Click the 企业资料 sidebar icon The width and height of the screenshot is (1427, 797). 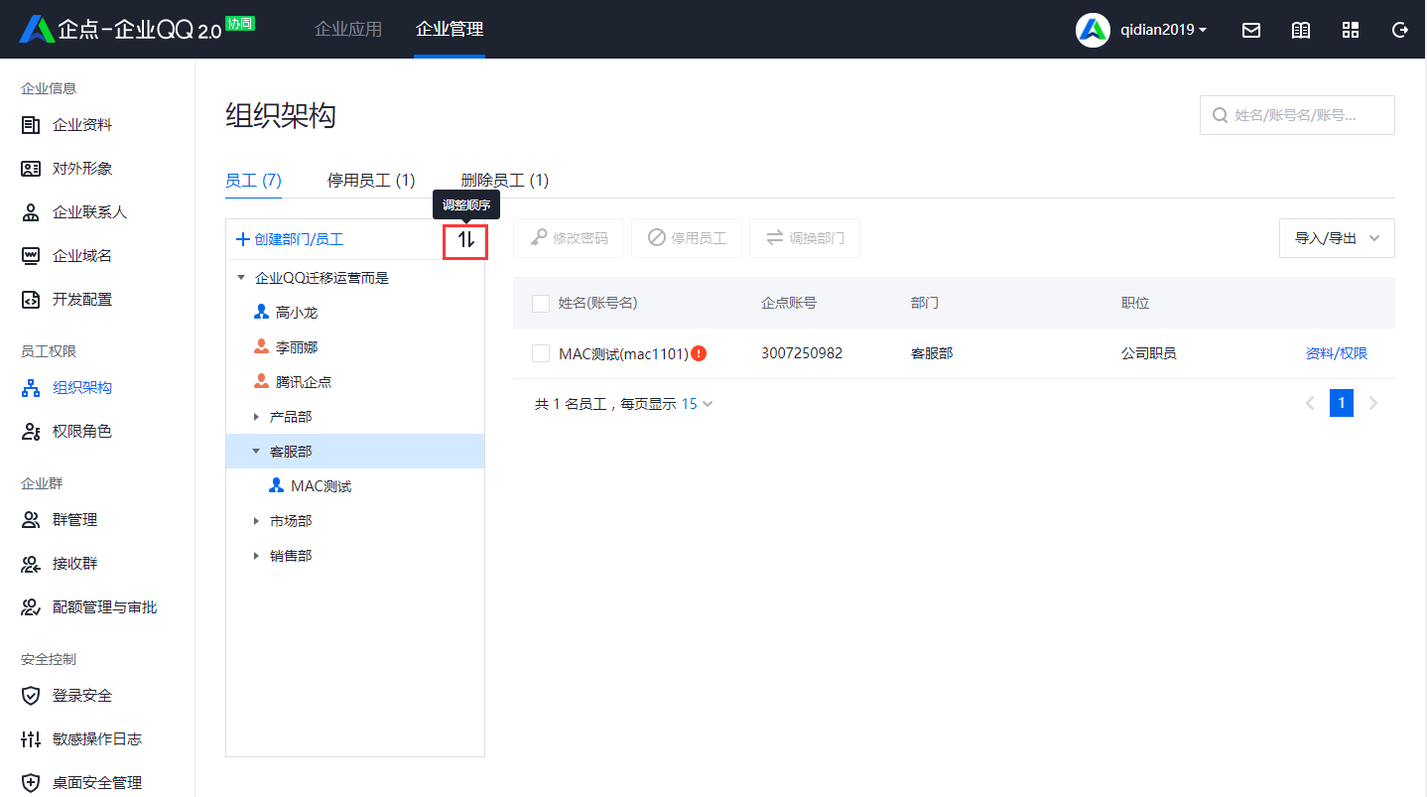point(31,125)
